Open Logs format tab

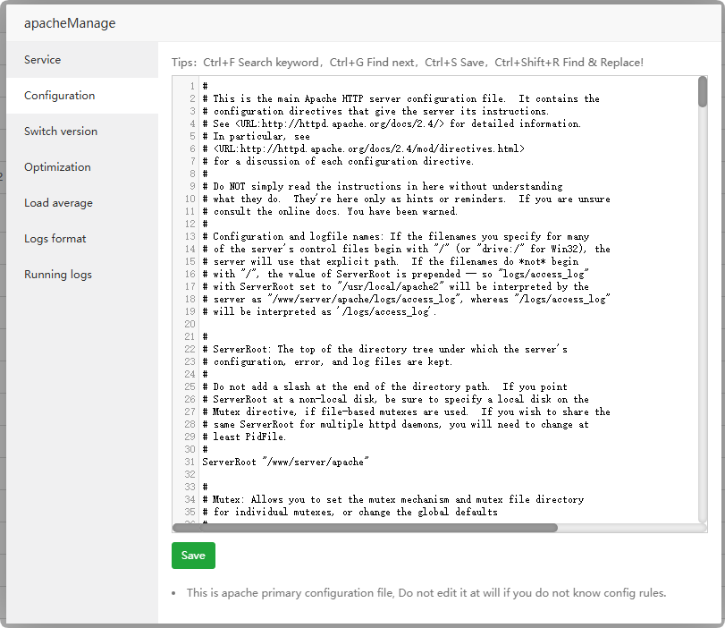82,239
